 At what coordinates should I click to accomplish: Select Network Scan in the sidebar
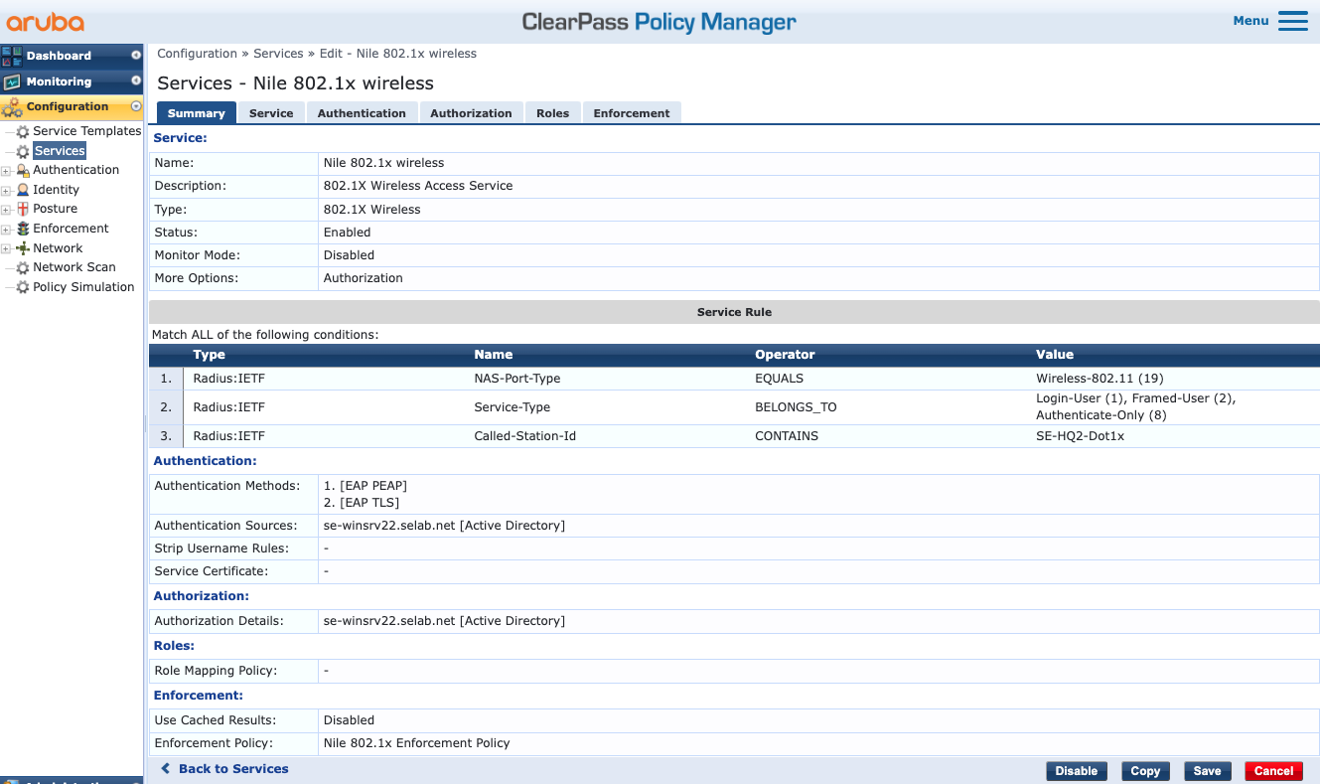pos(74,267)
